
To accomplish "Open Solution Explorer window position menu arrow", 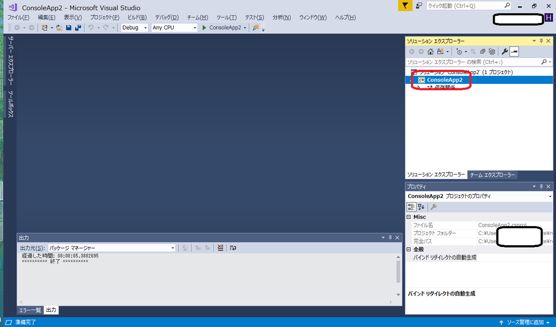I will pyautogui.click(x=534, y=41).
